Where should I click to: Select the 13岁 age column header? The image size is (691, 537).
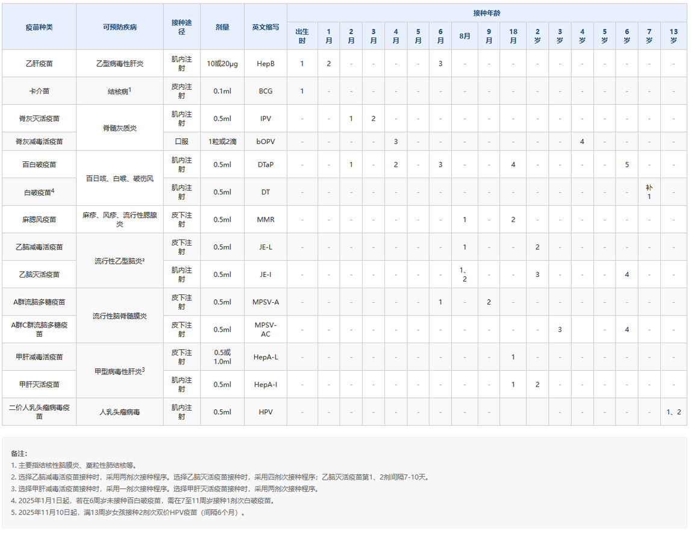pyautogui.click(x=673, y=36)
